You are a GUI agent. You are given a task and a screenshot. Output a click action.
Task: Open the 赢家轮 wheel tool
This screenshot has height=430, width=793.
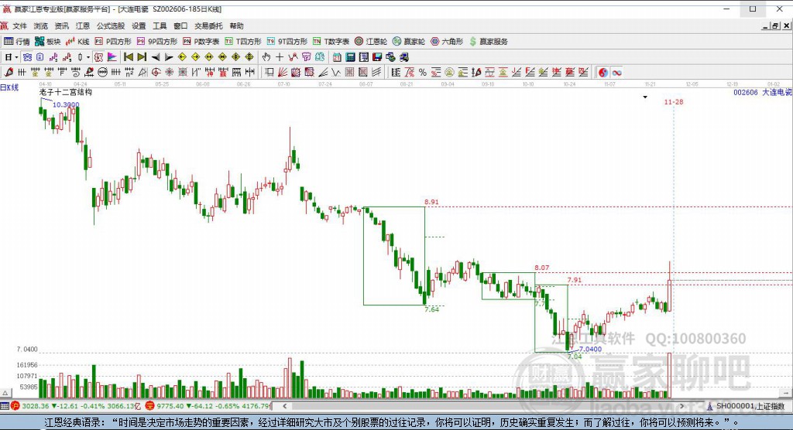409,42
